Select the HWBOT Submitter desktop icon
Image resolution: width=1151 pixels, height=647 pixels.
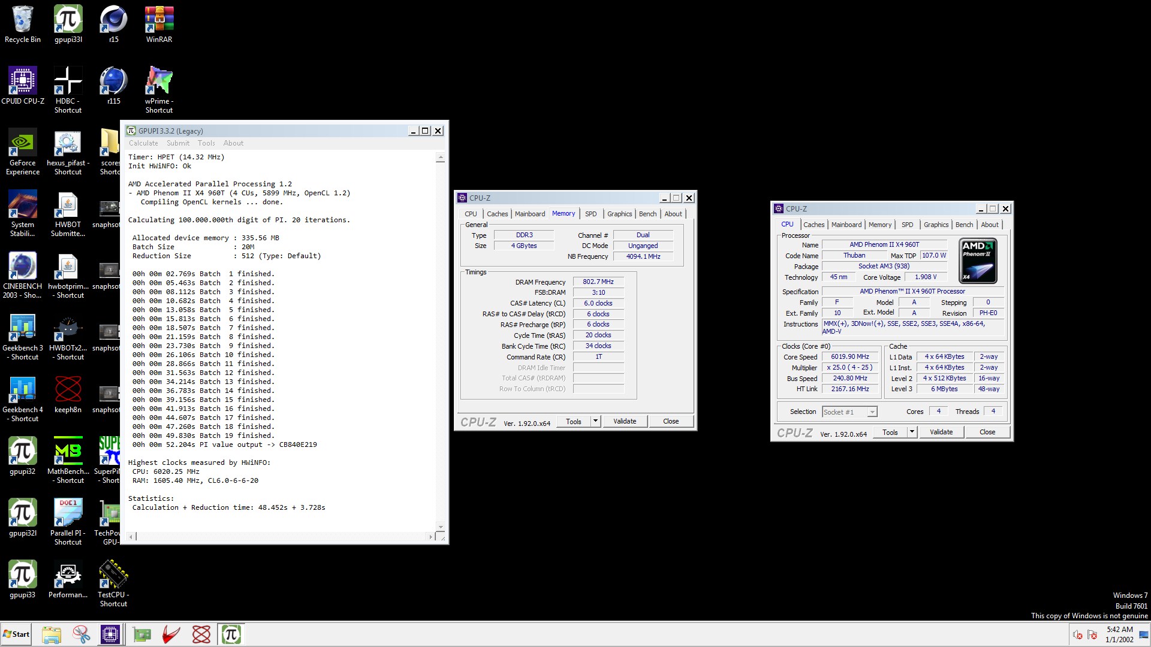point(68,213)
